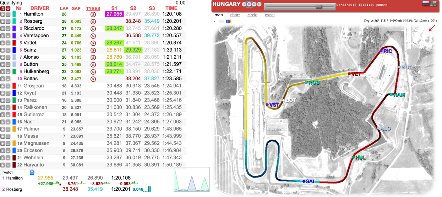Click the TYRES column header link

click(93, 8)
